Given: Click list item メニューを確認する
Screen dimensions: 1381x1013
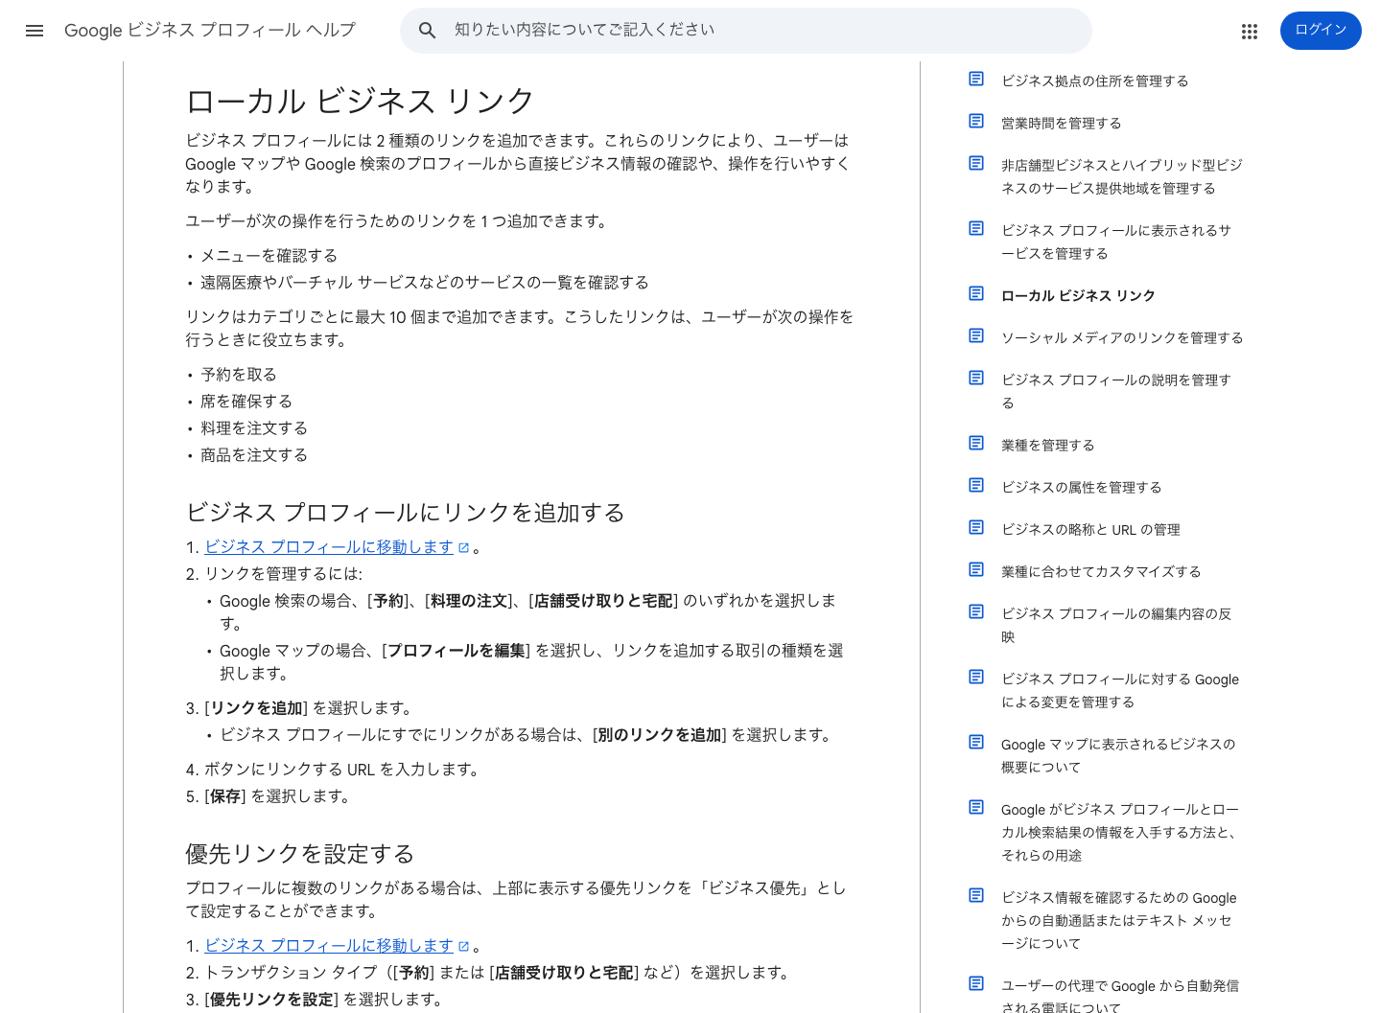Looking at the screenshot, I should pyautogui.click(x=269, y=256).
